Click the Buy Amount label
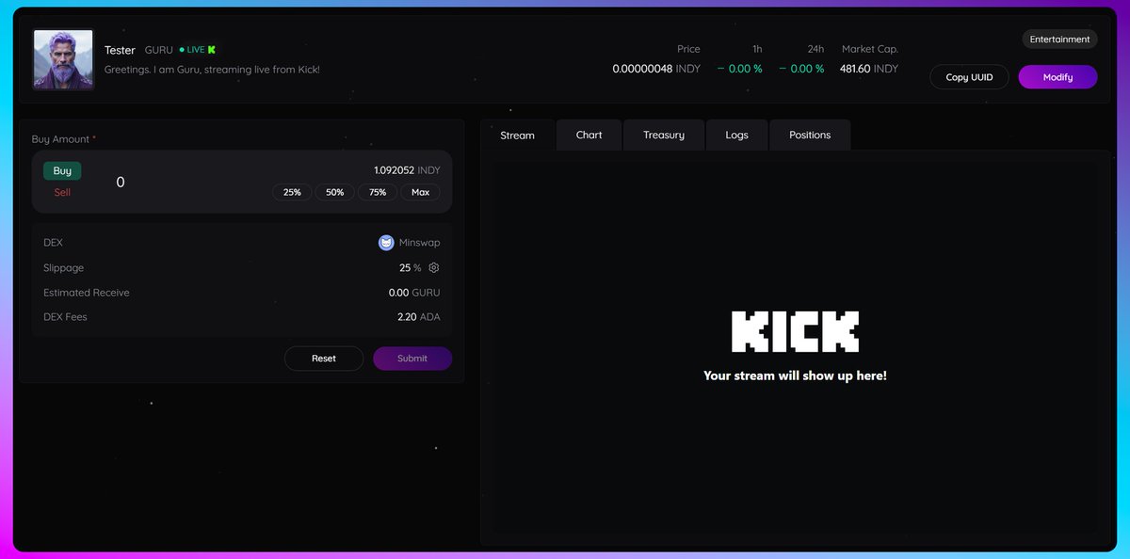1130x559 pixels. [61, 139]
